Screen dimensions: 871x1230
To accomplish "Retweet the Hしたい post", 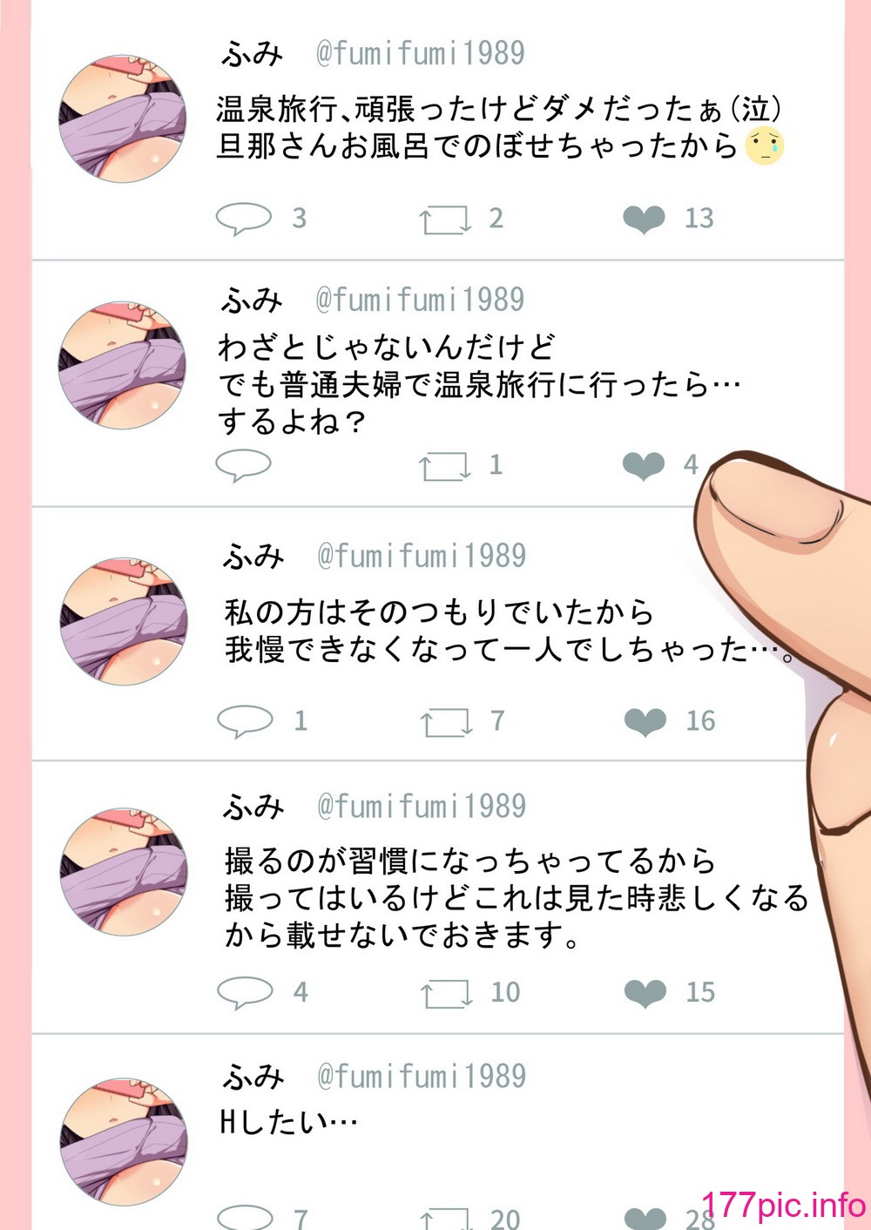I will pyautogui.click(x=446, y=1220).
